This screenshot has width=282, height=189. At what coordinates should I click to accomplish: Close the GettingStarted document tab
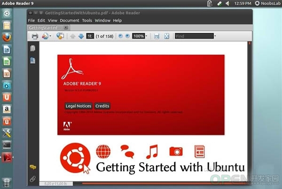pyautogui.click(x=66, y=28)
